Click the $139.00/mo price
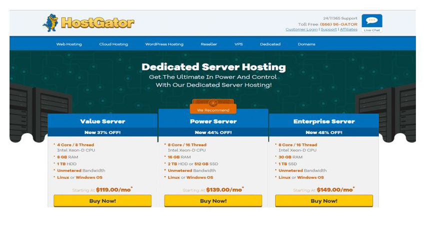This screenshot has height=225, width=425. [224, 190]
